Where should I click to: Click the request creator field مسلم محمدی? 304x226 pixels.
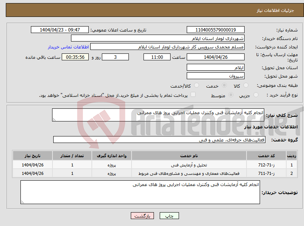(x=167, y=47)
